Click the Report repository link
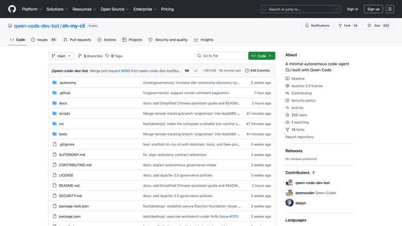402x226 pixels. pyautogui.click(x=300, y=137)
